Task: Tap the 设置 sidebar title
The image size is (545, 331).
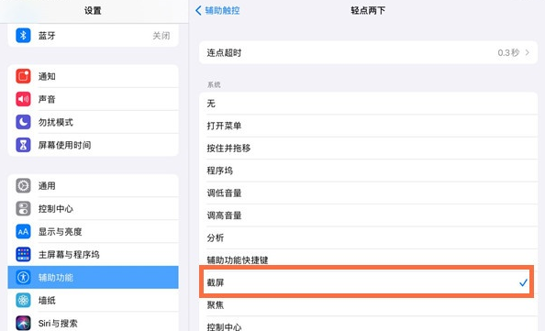Action: point(93,10)
